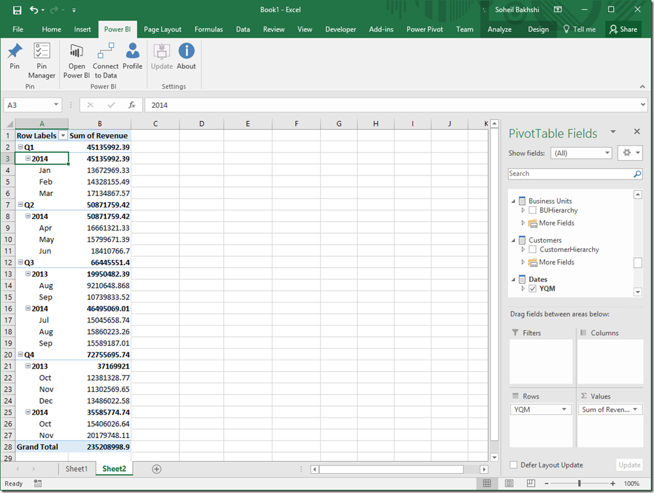Click the Select All corner triangle
This screenshot has height=493, width=654.
click(x=10, y=124)
